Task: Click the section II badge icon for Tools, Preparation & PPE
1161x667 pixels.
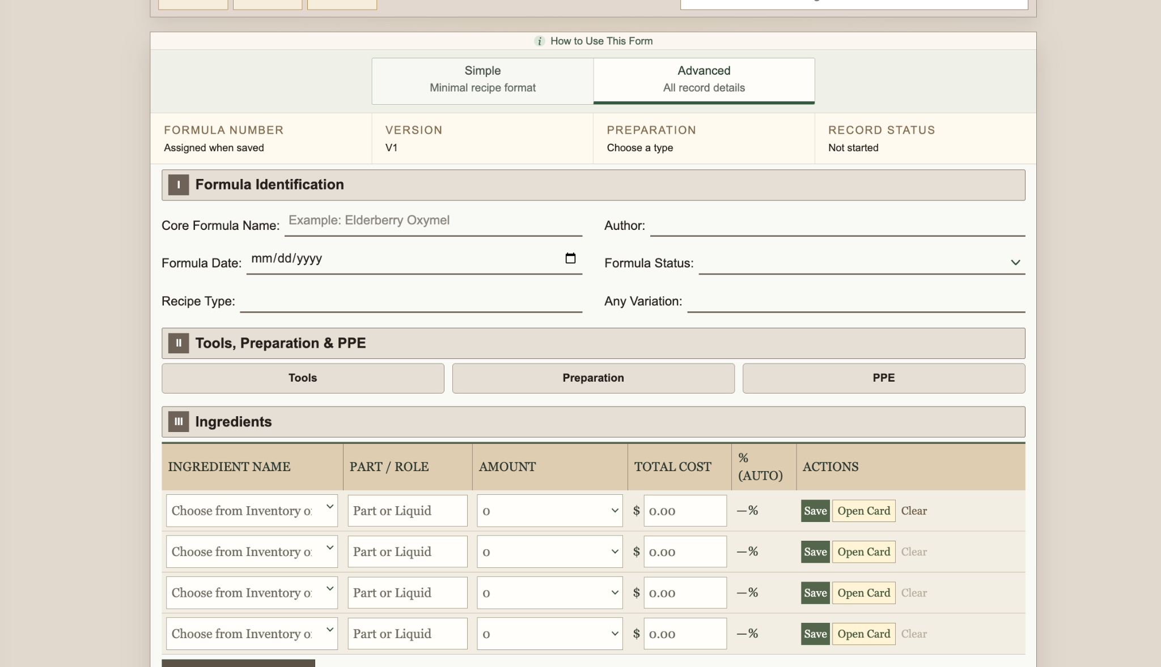Action: click(179, 343)
